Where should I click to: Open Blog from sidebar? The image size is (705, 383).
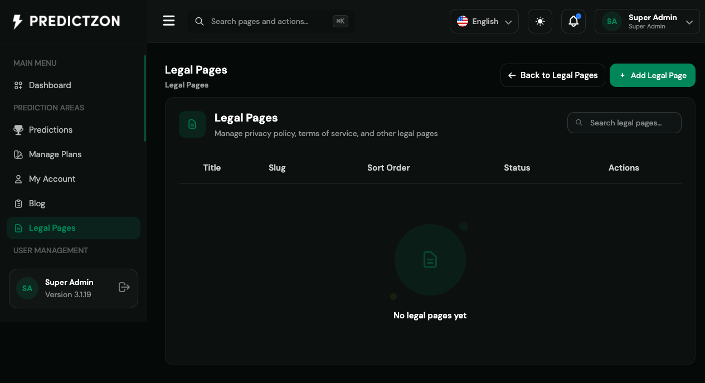point(74,203)
